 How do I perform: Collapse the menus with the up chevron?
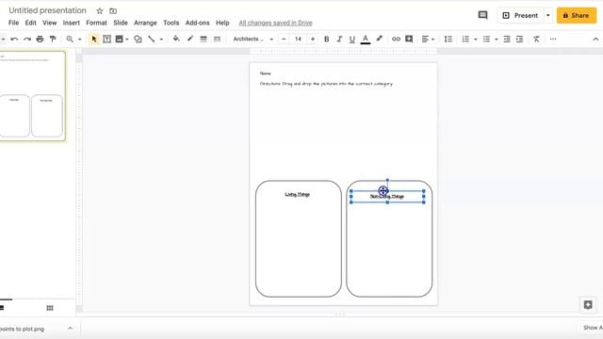coord(595,40)
